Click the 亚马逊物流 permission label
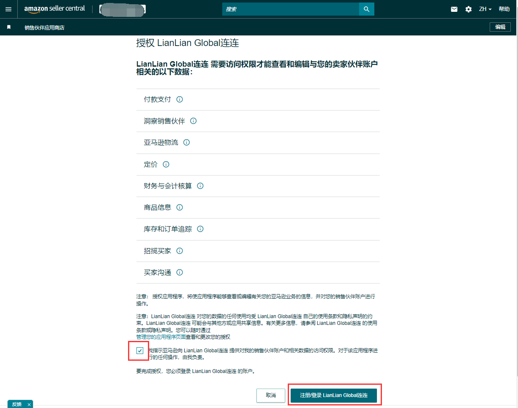Viewport: 518px width, 408px height. click(x=161, y=143)
